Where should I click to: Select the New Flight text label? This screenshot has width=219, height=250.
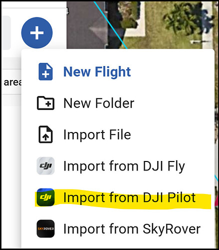97,72
